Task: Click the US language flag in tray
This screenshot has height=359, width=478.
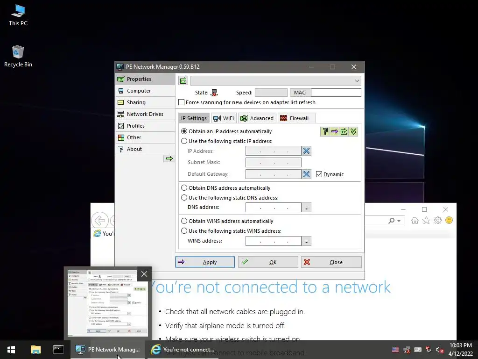Action: pyautogui.click(x=395, y=350)
